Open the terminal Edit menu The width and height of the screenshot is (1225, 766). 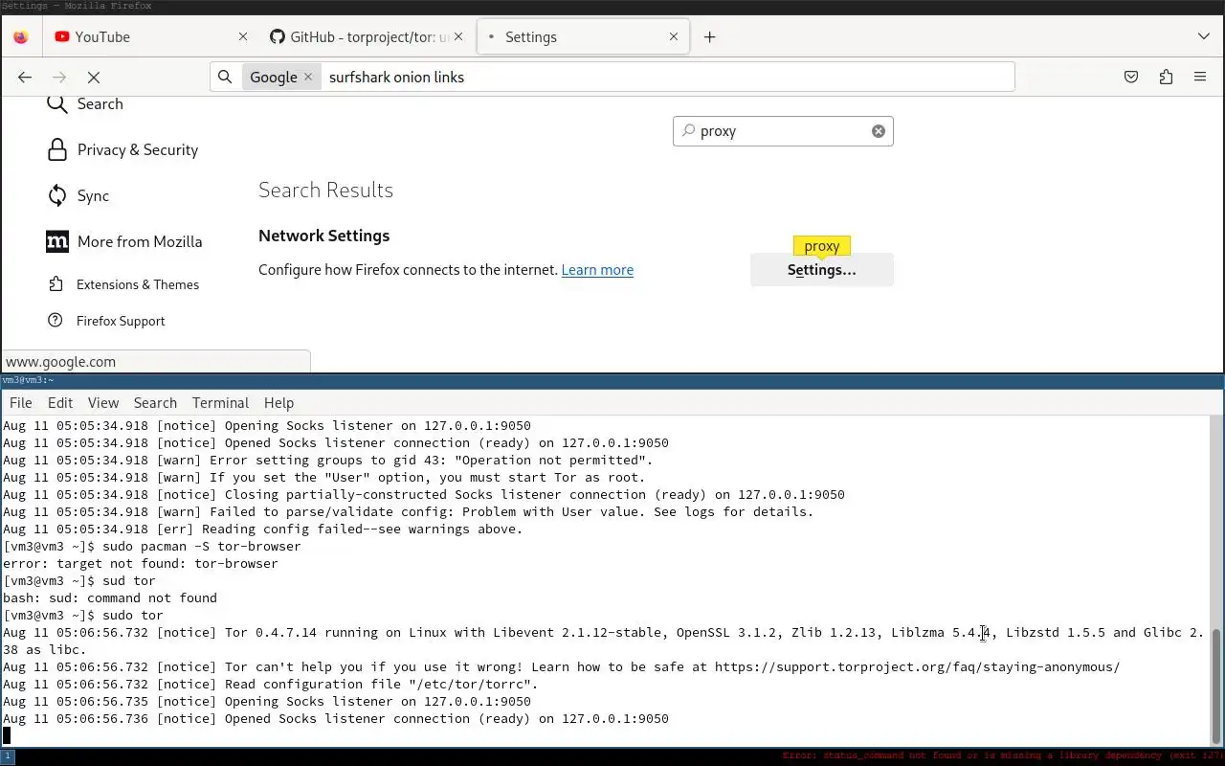pos(60,403)
